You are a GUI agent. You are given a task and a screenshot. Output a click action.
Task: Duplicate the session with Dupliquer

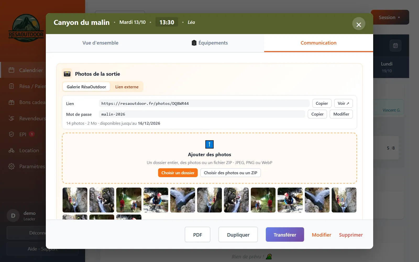238,235
